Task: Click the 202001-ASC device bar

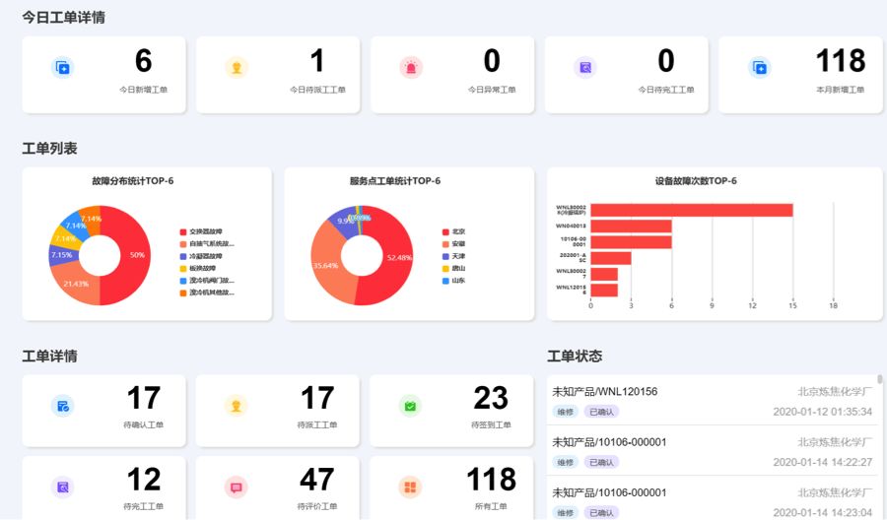Action: (x=610, y=258)
